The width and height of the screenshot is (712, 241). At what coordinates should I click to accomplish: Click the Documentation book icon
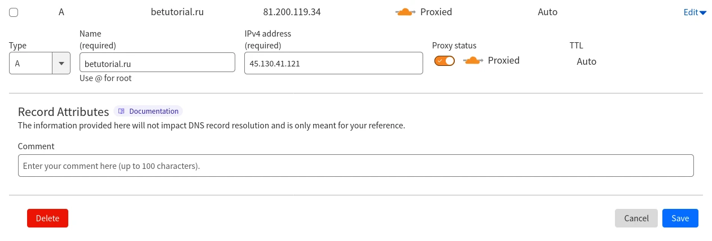pos(121,111)
